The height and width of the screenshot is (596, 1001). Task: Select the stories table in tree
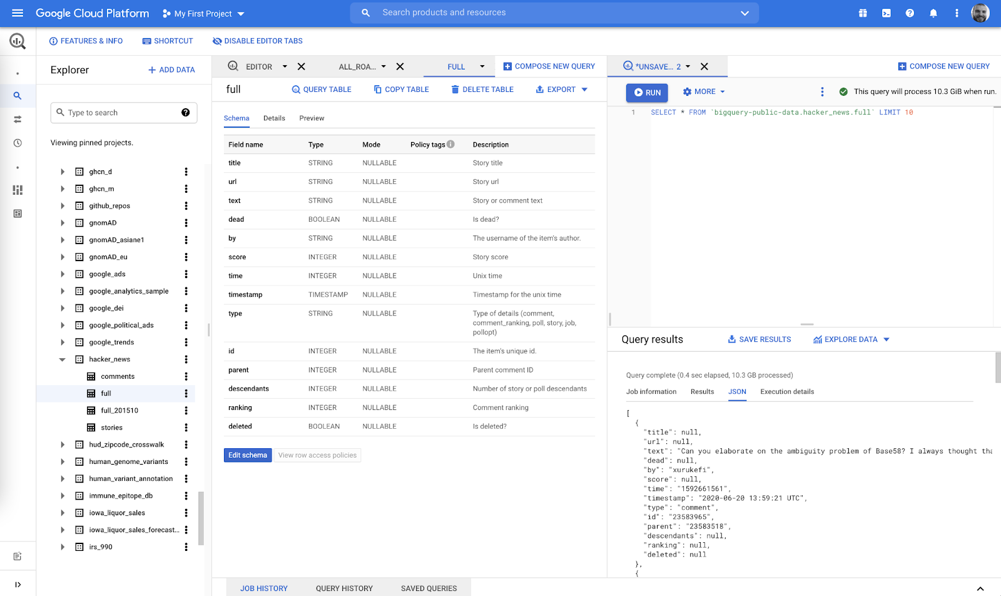[x=111, y=428]
